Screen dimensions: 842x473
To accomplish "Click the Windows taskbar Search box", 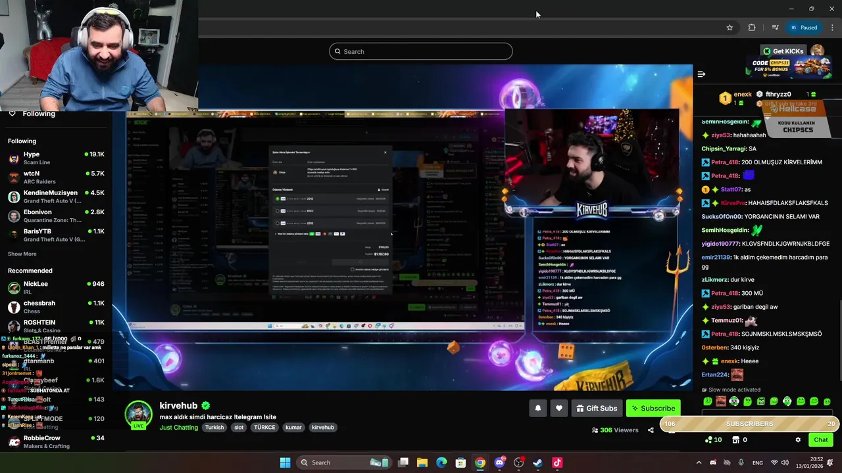I will (x=343, y=462).
